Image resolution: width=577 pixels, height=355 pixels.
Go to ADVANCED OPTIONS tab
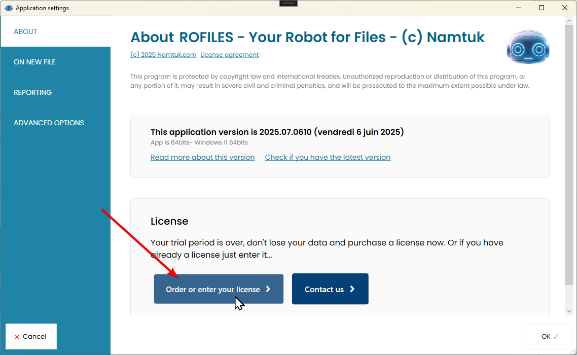click(55, 123)
